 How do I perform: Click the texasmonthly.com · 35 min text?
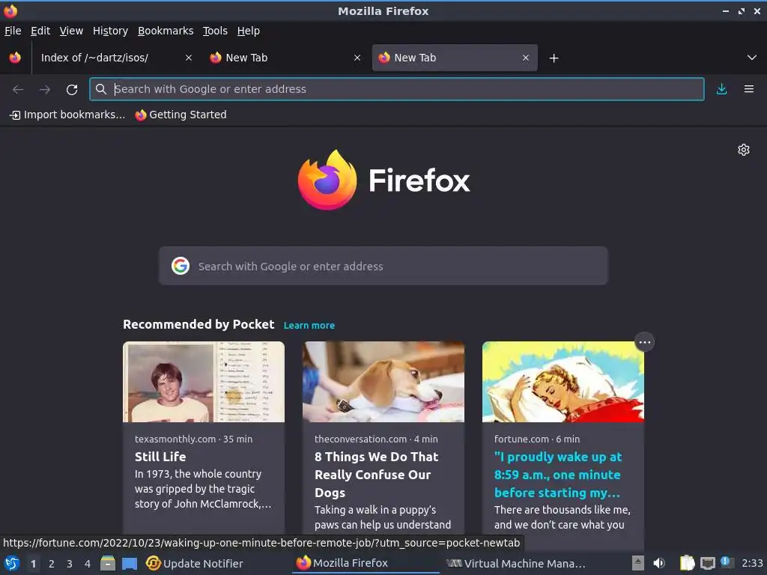(x=194, y=439)
